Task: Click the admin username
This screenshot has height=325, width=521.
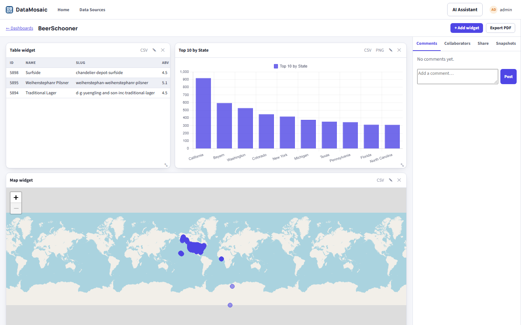Action: pos(506,10)
